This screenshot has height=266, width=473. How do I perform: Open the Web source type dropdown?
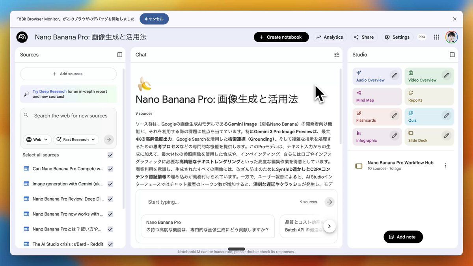point(37,140)
